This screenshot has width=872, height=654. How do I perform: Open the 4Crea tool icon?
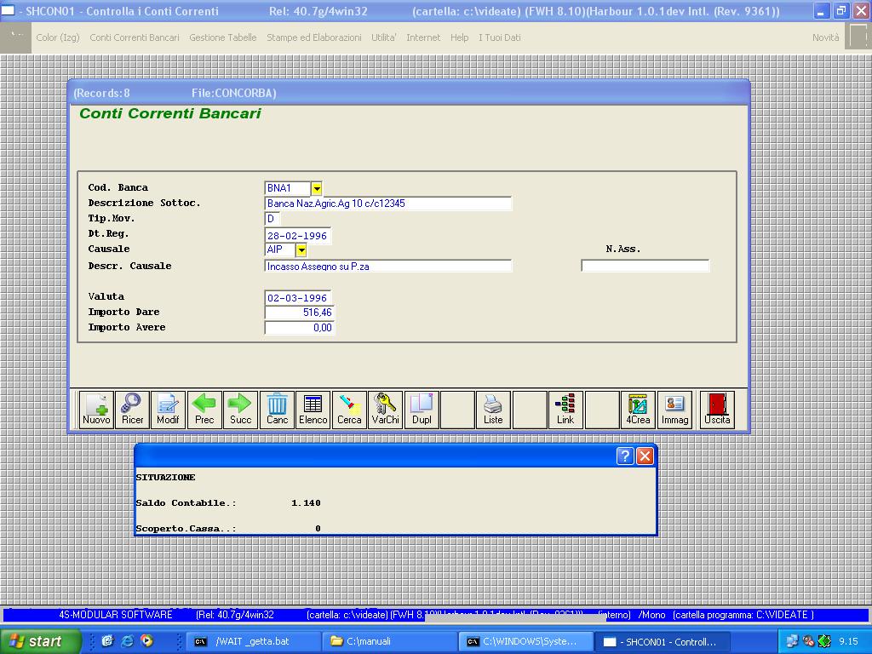point(638,410)
